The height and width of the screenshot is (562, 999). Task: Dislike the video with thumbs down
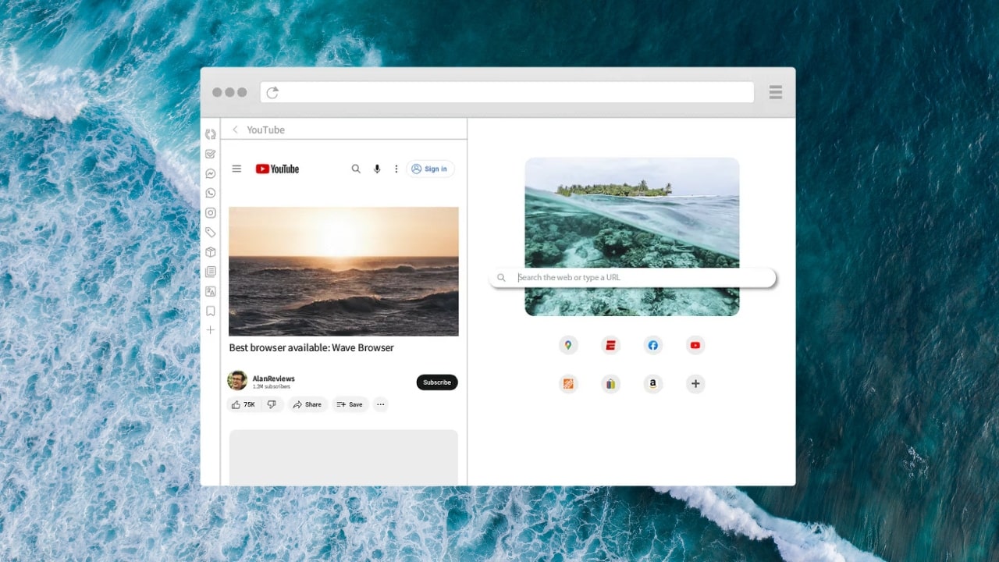pos(272,404)
